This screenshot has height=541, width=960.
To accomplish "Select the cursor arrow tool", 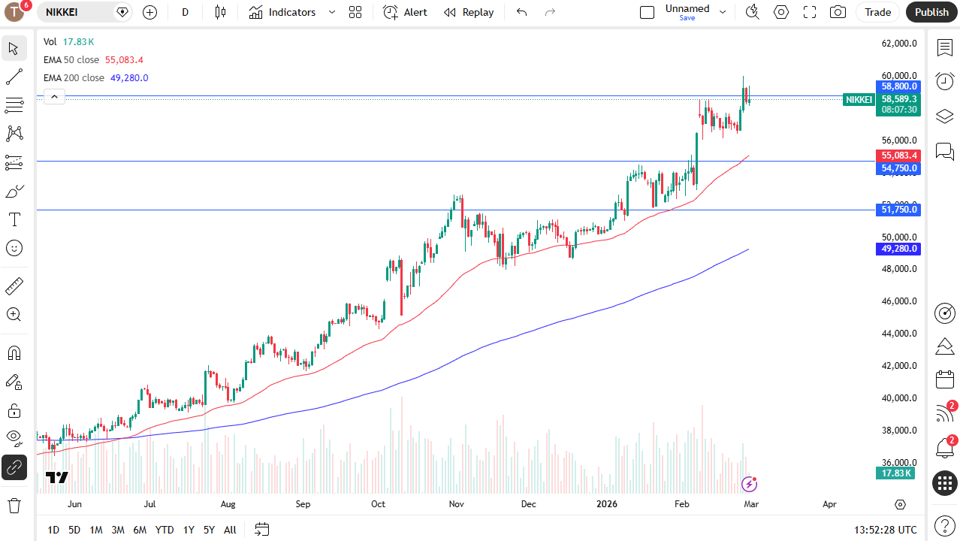I will coord(14,49).
